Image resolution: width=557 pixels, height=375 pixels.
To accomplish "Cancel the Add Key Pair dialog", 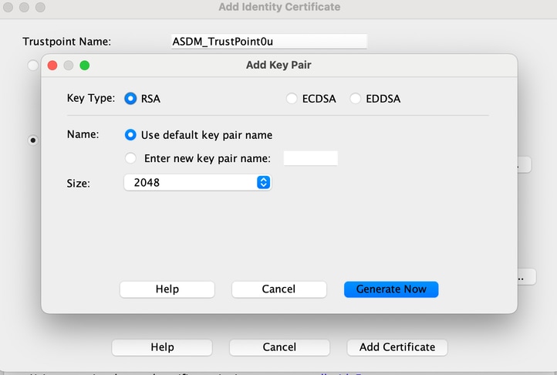I will click(x=278, y=289).
